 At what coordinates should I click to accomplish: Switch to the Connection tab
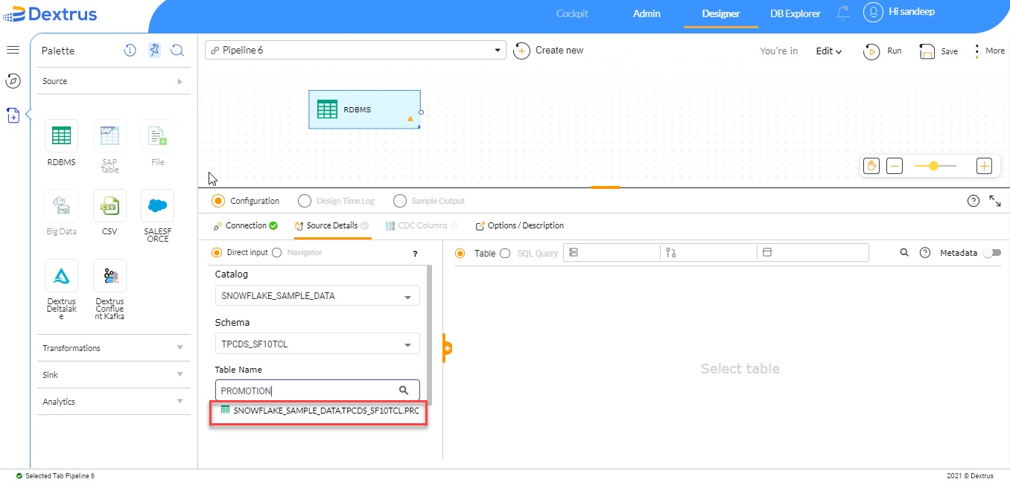[245, 225]
